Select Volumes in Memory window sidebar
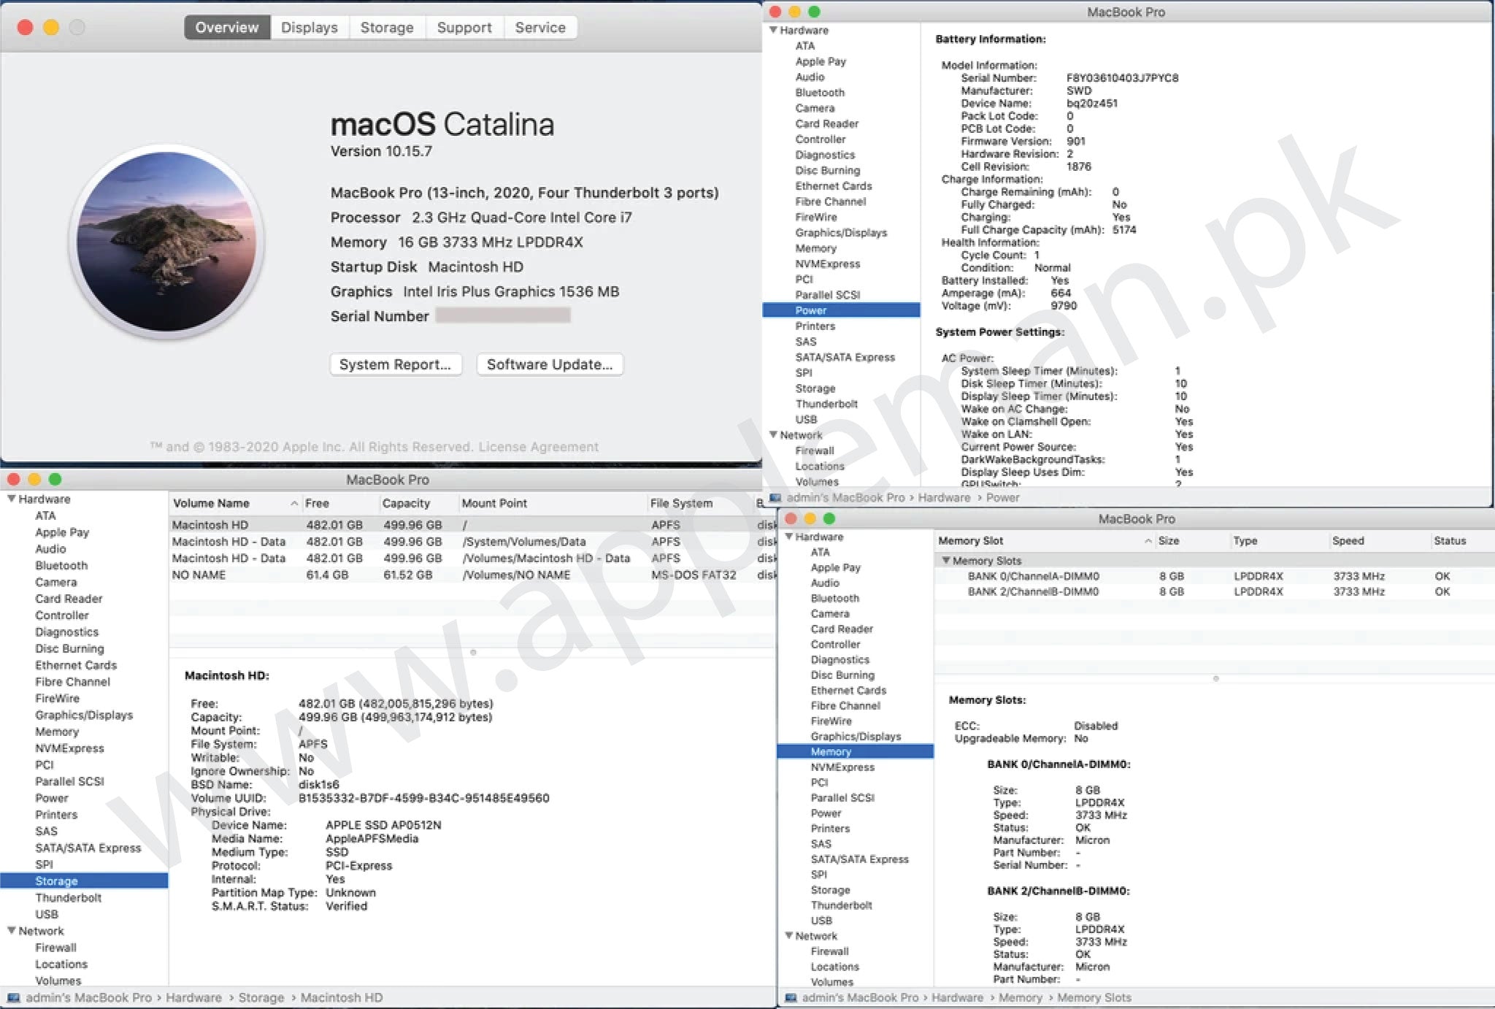 click(832, 982)
